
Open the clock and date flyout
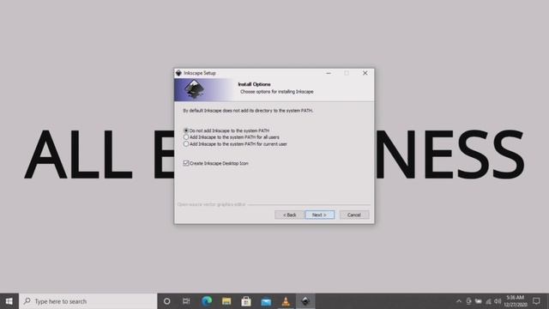[516, 301]
